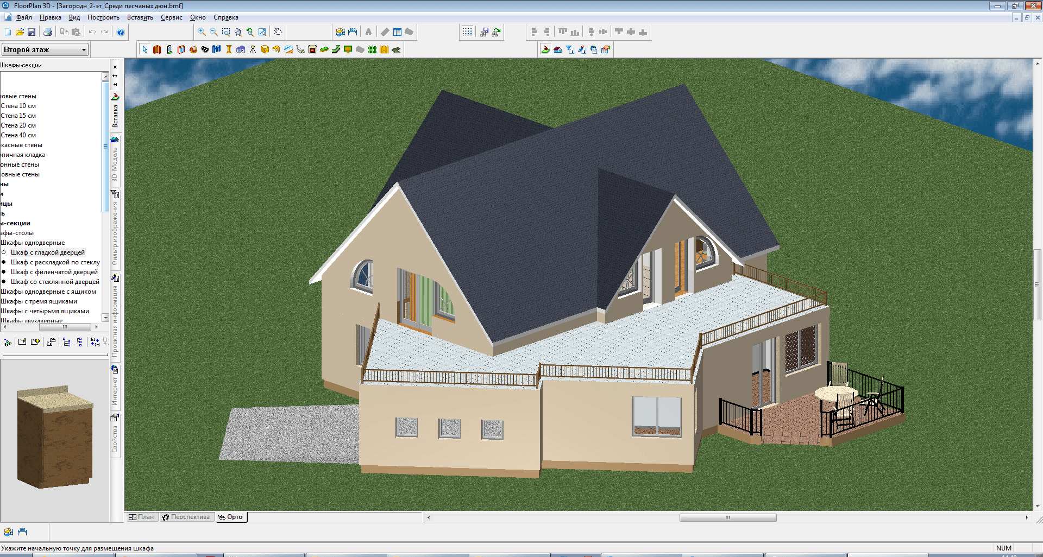Save the project with the floppy icon
The width and height of the screenshot is (1043, 557).
[32, 32]
